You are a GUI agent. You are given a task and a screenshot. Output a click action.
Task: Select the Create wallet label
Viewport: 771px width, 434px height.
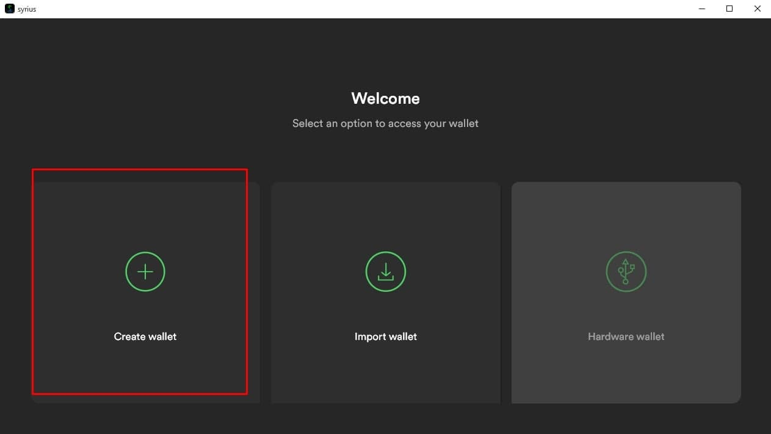pos(145,336)
